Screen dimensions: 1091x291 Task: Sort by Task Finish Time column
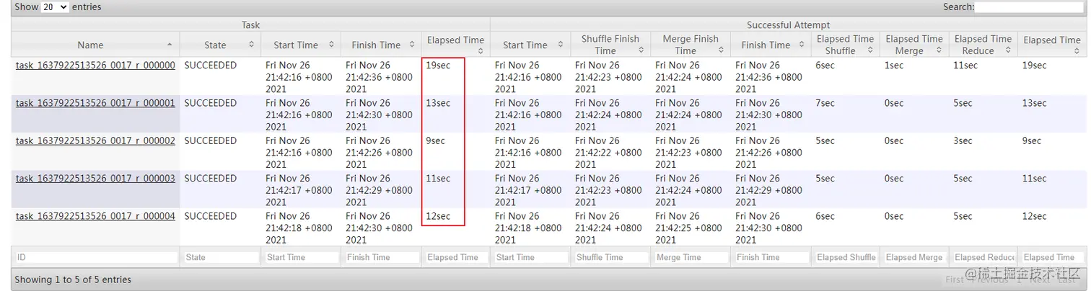[381, 45]
